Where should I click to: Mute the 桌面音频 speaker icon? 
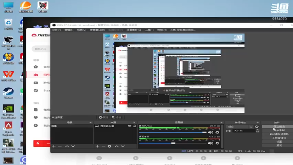pyautogui.click(x=211, y=143)
